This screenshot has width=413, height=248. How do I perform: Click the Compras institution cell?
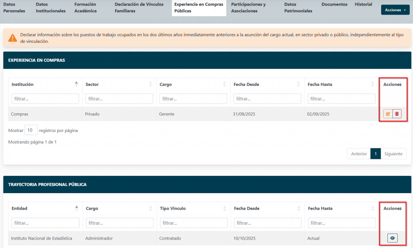(x=45, y=114)
